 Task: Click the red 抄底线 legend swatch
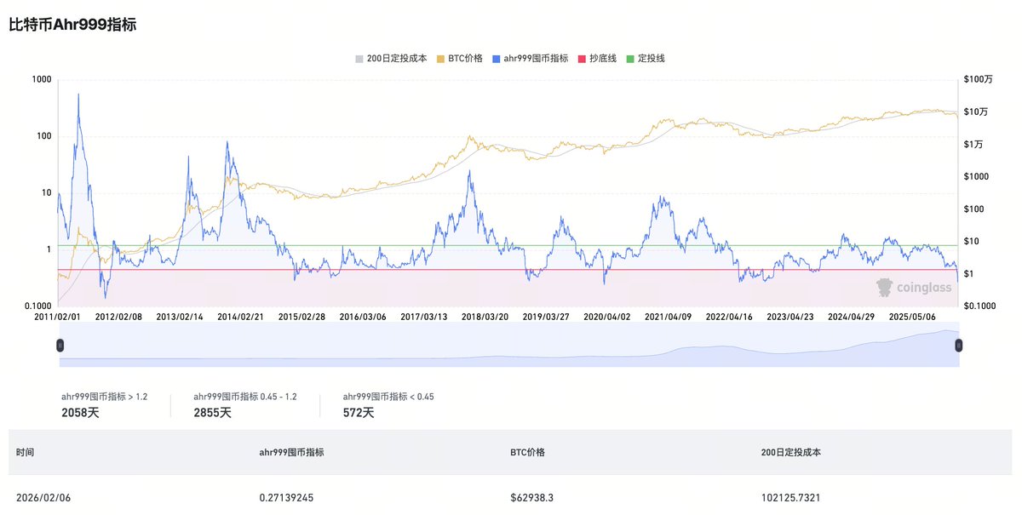coord(582,59)
